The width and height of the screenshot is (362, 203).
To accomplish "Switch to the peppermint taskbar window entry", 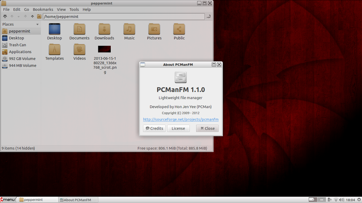I will (x=38, y=200).
